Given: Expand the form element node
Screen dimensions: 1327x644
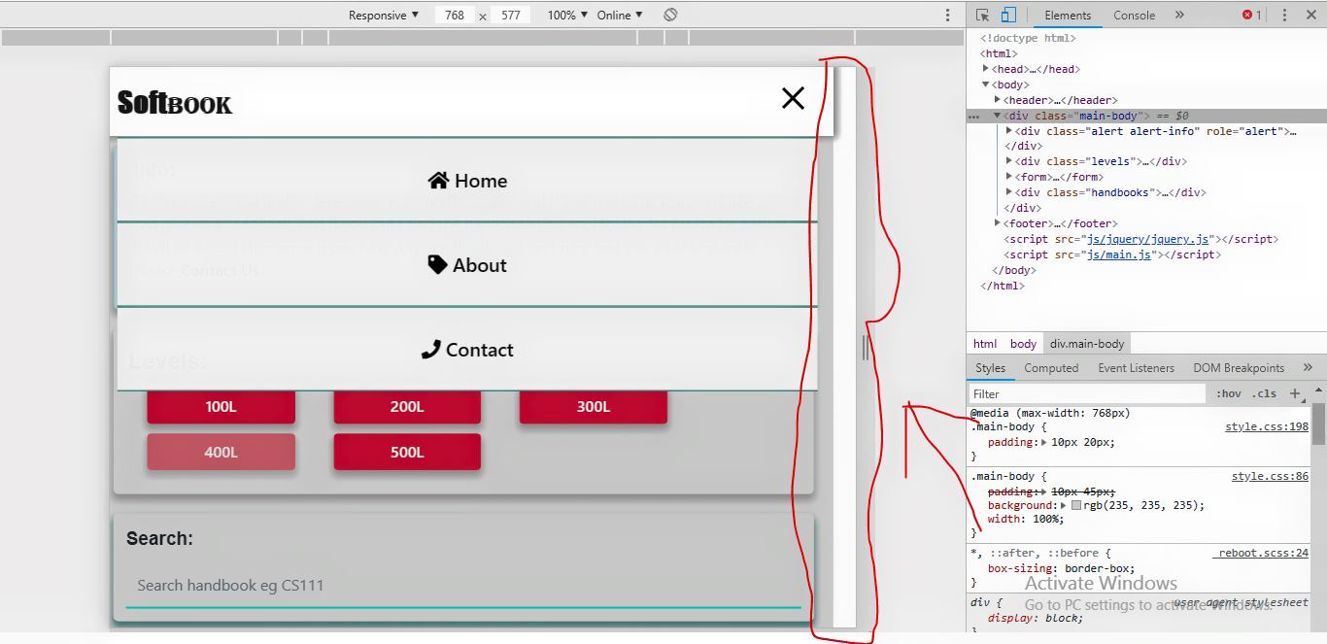Looking at the screenshot, I should tap(1009, 177).
